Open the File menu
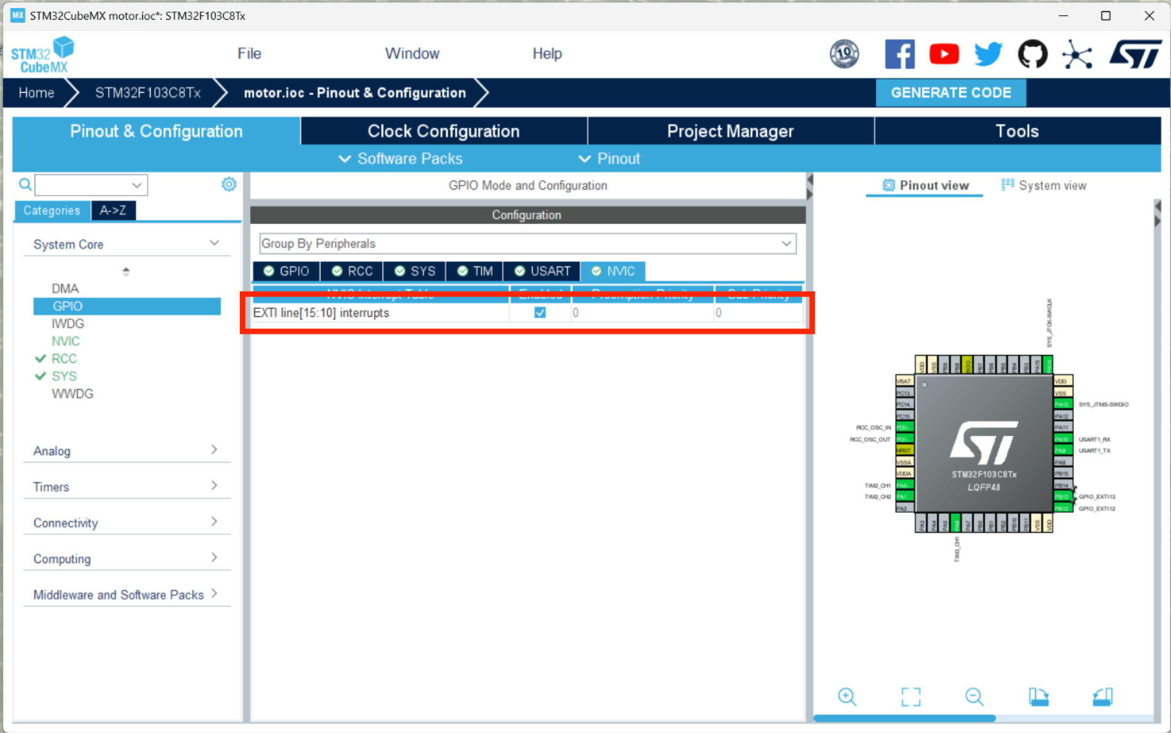This screenshot has width=1171, height=733. pos(249,53)
